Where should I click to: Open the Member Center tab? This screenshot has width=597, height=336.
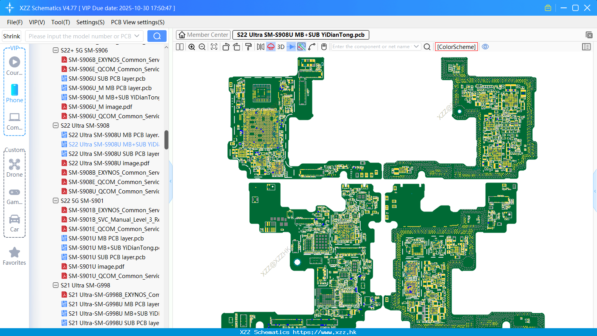click(203, 35)
